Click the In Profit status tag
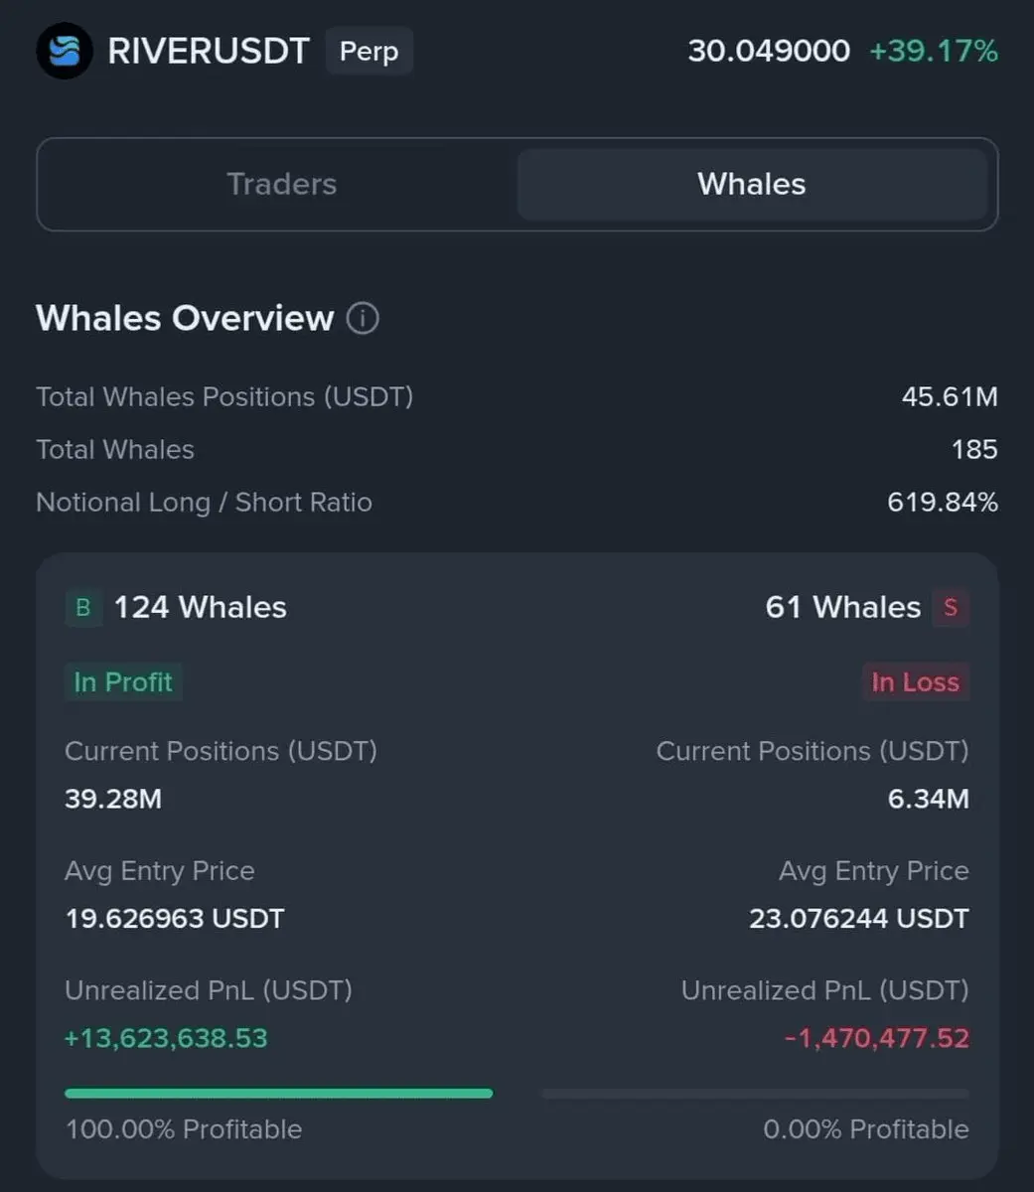This screenshot has width=1034, height=1192. point(123,682)
